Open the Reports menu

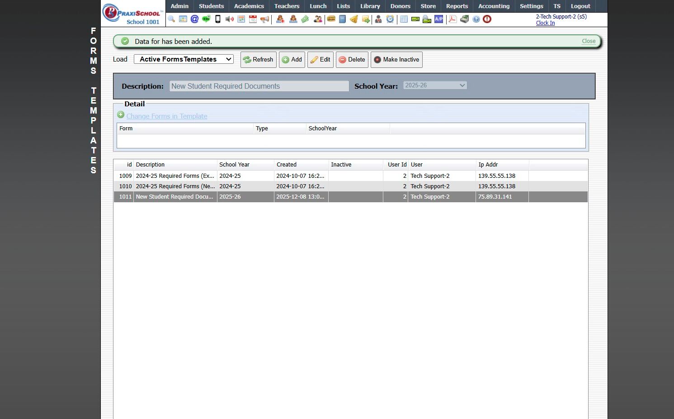[x=457, y=6]
